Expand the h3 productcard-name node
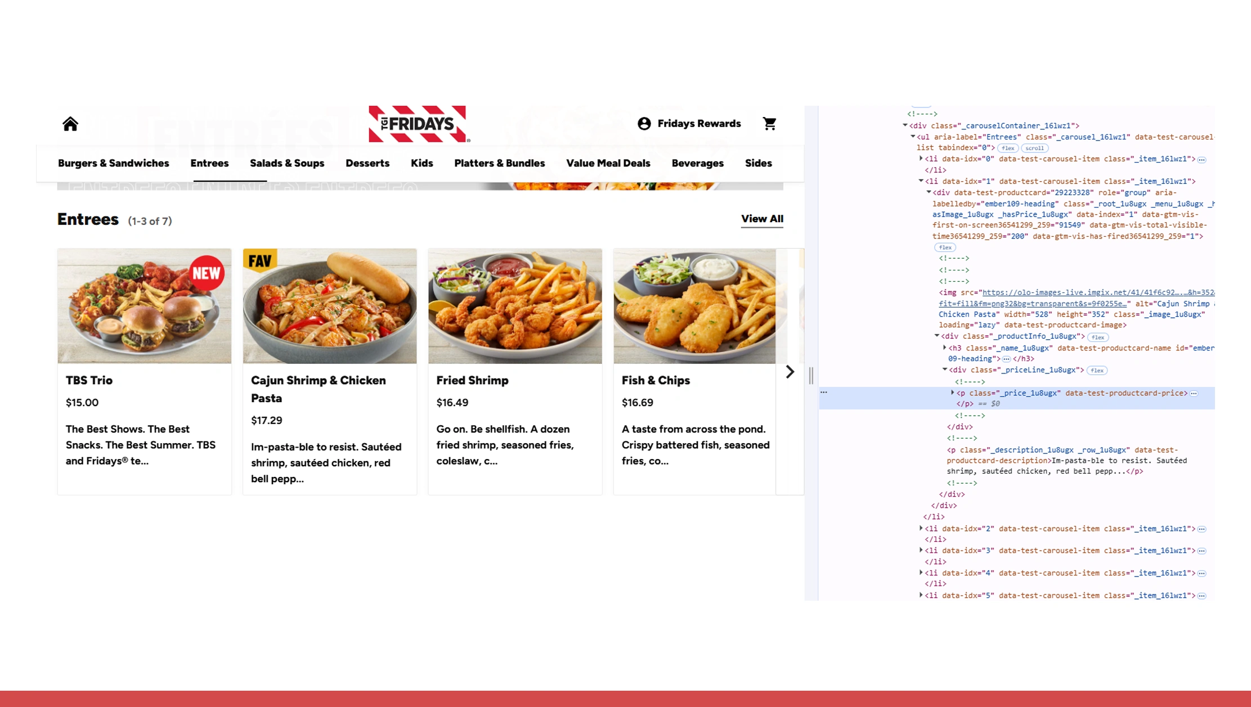This screenshot has height=707, width=1251. 944,348
